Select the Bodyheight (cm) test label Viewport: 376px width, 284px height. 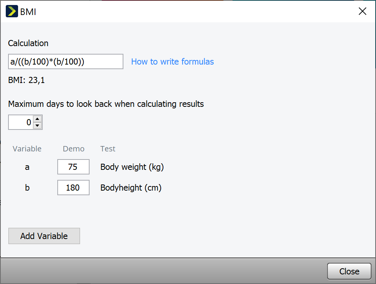[x=131, y=188]
